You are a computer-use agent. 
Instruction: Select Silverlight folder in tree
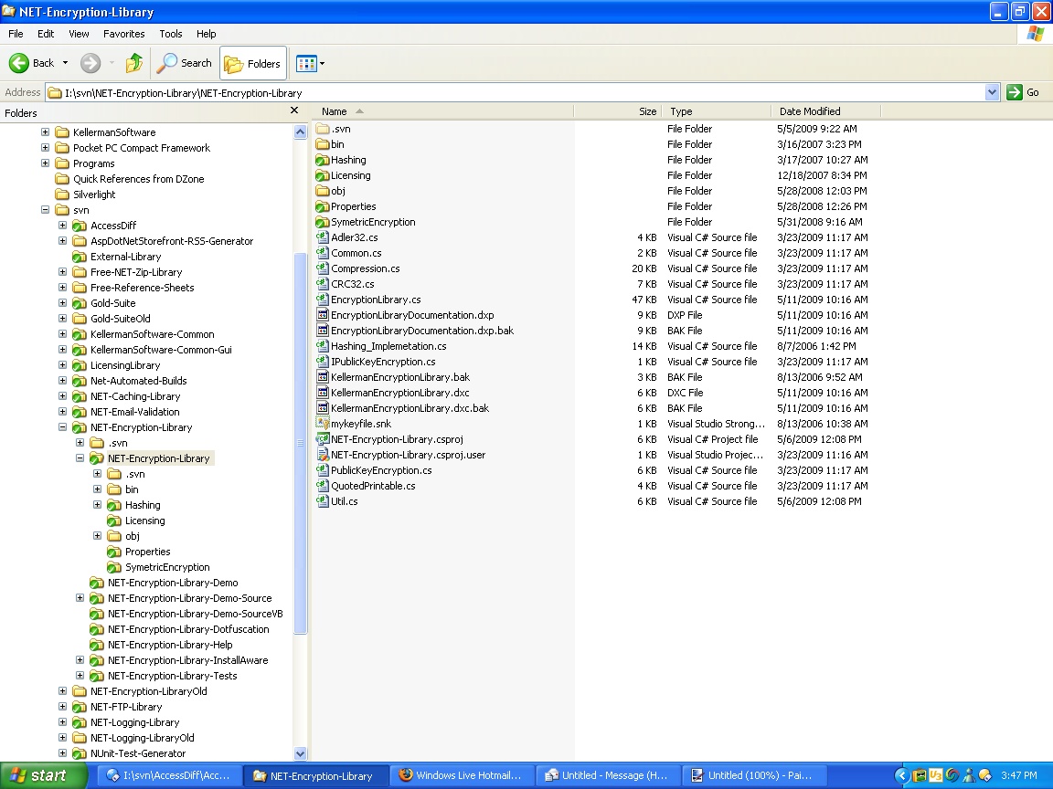(x=94, y=195)
